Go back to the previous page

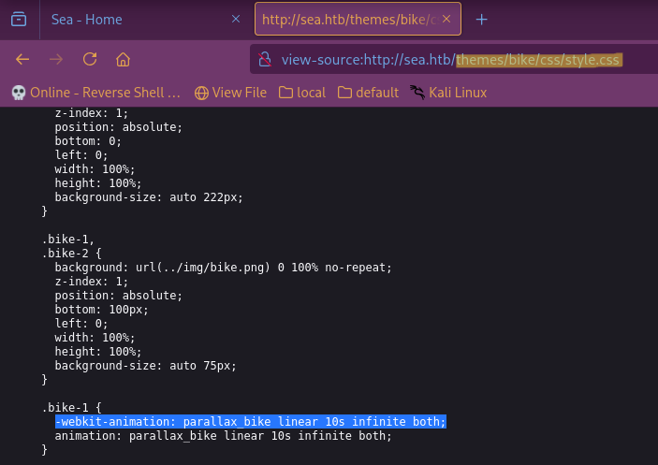click(23, 60)
